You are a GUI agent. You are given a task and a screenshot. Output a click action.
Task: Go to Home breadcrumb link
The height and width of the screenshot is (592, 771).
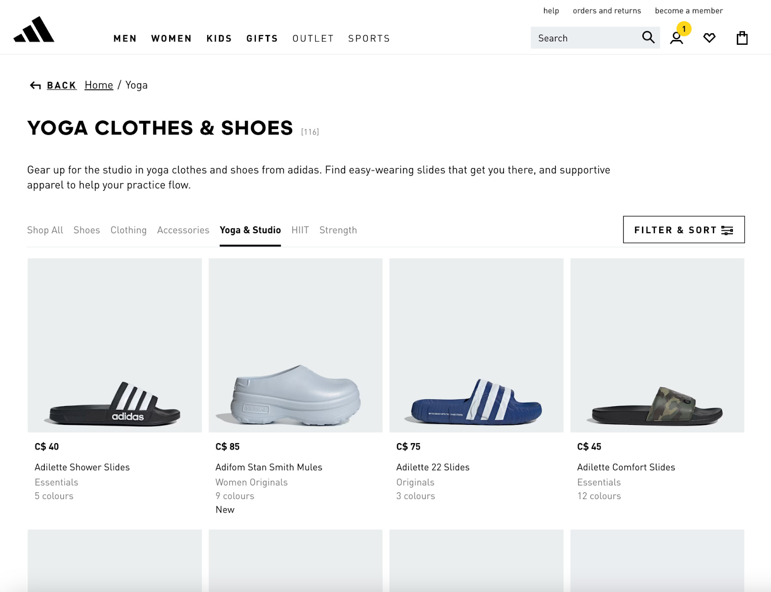[x=99, y=85]
